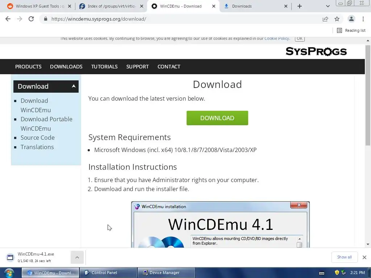Accept cookies with the OK button
Image resolution: width=371 pixels, height=278 pixels.
[300, 38]
